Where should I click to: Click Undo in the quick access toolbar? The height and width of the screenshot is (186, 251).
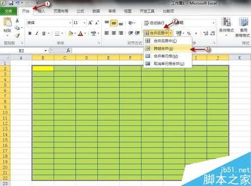[x=18, y=3]
